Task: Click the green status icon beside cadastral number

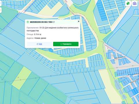Action: [x=28, y=22]
